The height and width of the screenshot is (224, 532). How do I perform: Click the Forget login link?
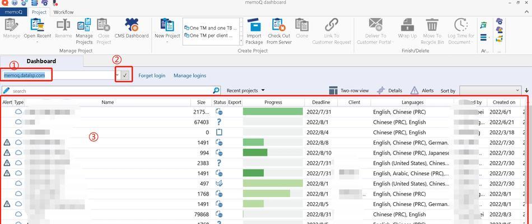pyautogui.click(x=152, y=76)
